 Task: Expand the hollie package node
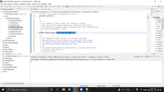(5, 38)
